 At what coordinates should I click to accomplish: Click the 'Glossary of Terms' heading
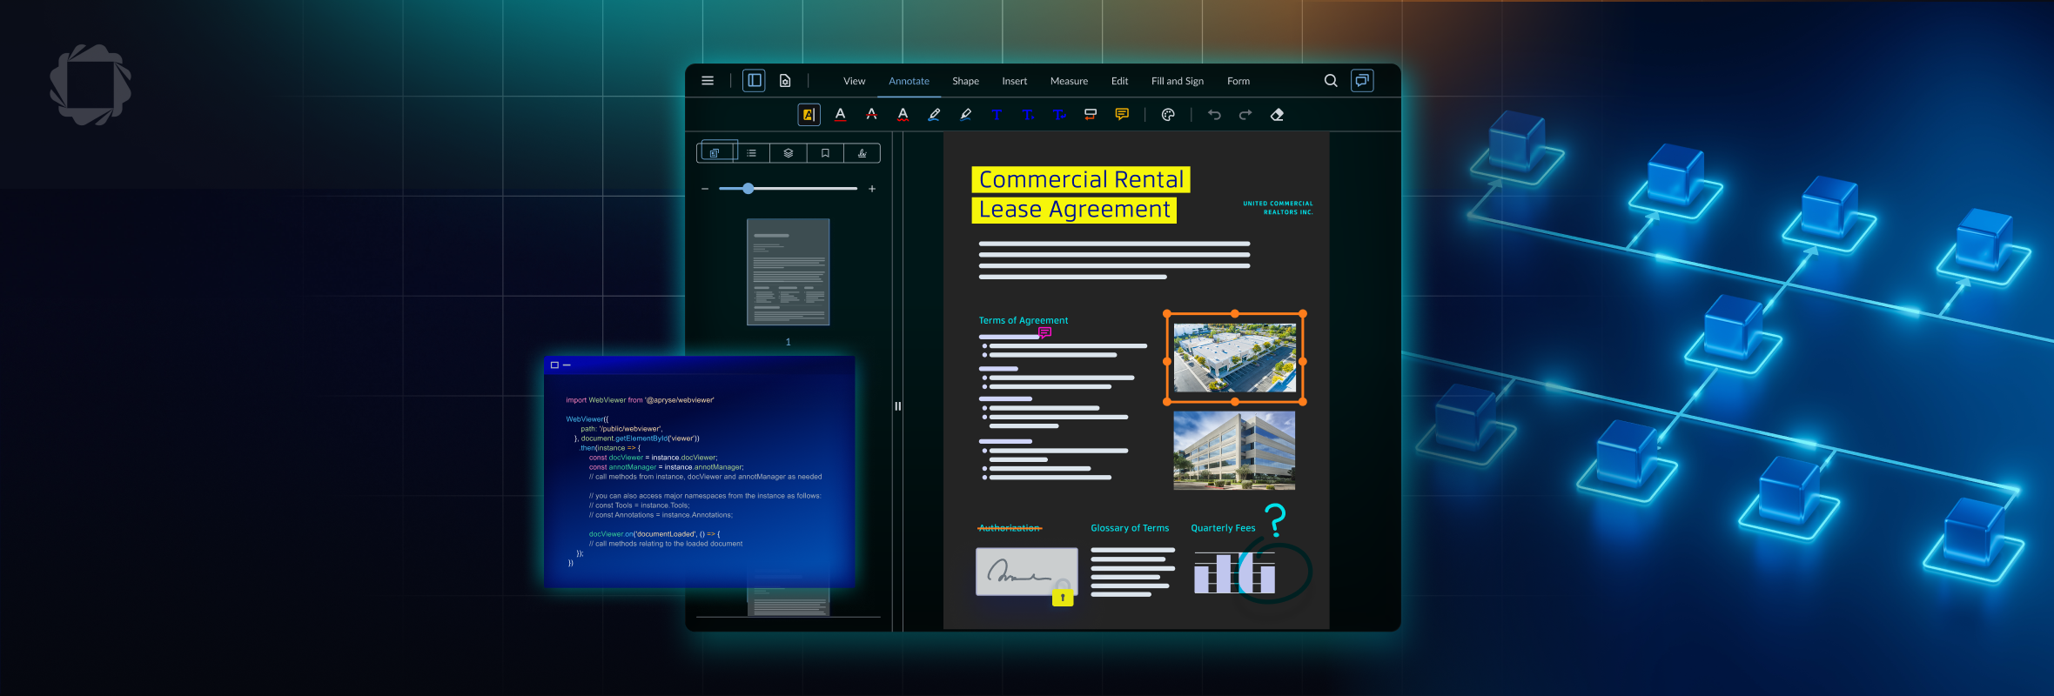[x=1130, y=528]
